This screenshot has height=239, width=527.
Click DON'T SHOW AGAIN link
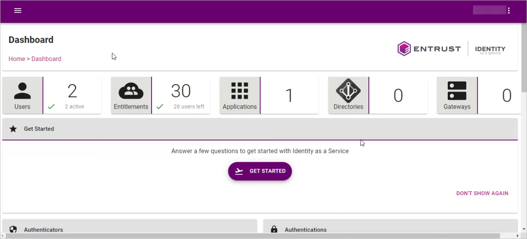[x=482, y=193]
